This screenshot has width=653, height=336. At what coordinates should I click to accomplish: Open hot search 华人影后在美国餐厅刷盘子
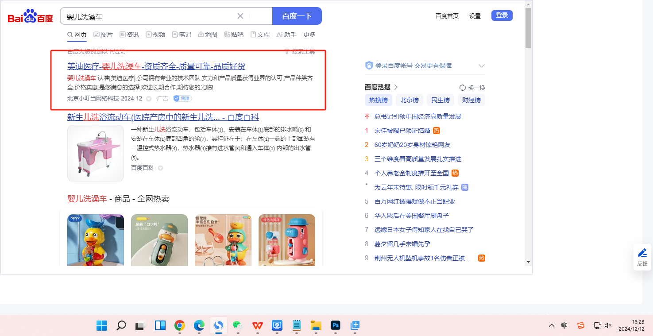412,216
